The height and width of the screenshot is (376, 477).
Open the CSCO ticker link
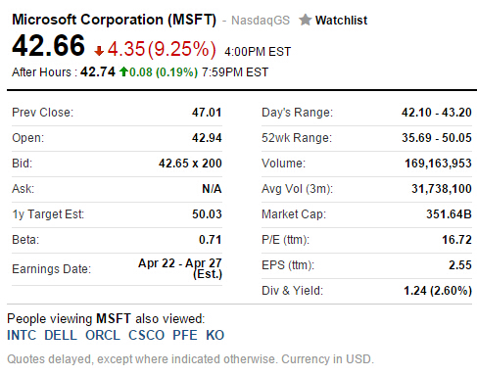(146, 335)
